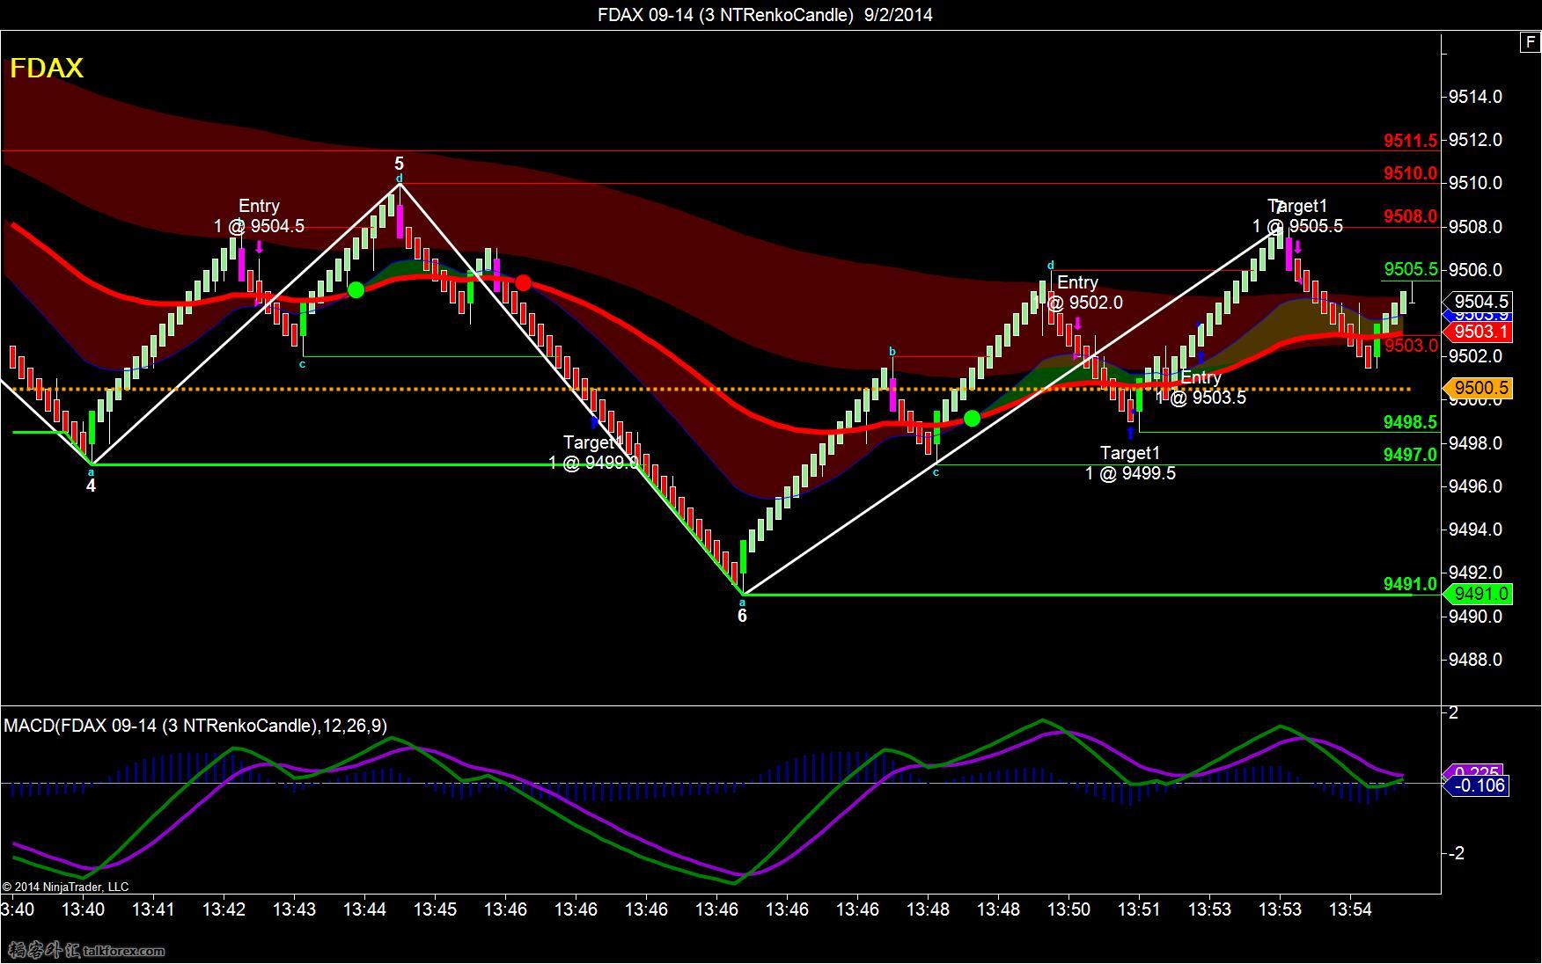The width and height of the screenshot is (1542, 964).
Task: Click the 9514.0 price axis label
Action: [x=1475, y=97]
